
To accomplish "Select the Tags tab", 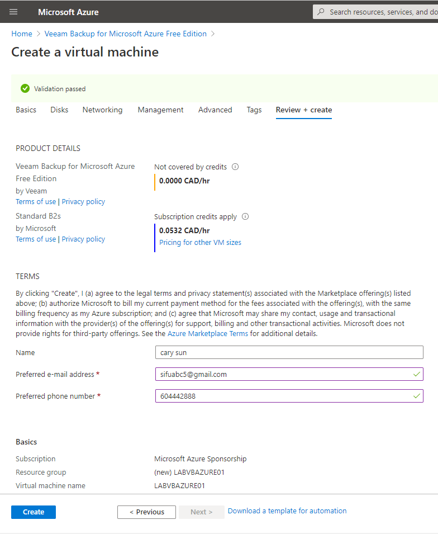I will point(254,110).
